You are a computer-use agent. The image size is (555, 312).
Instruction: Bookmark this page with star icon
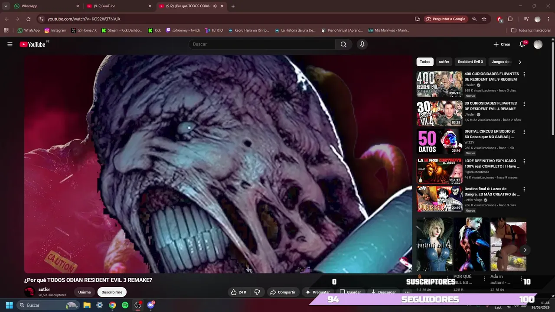(484, 19)
